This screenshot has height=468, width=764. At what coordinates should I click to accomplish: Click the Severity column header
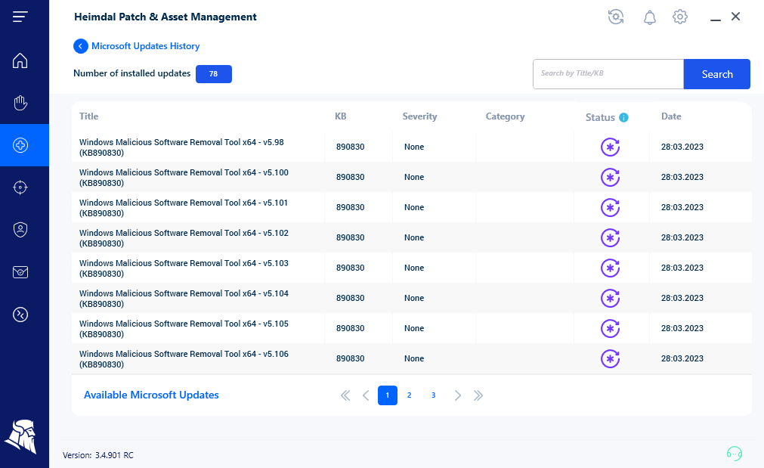click(x=419, y=116)
